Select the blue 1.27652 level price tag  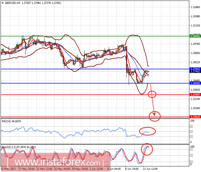[x=194, y=69]
